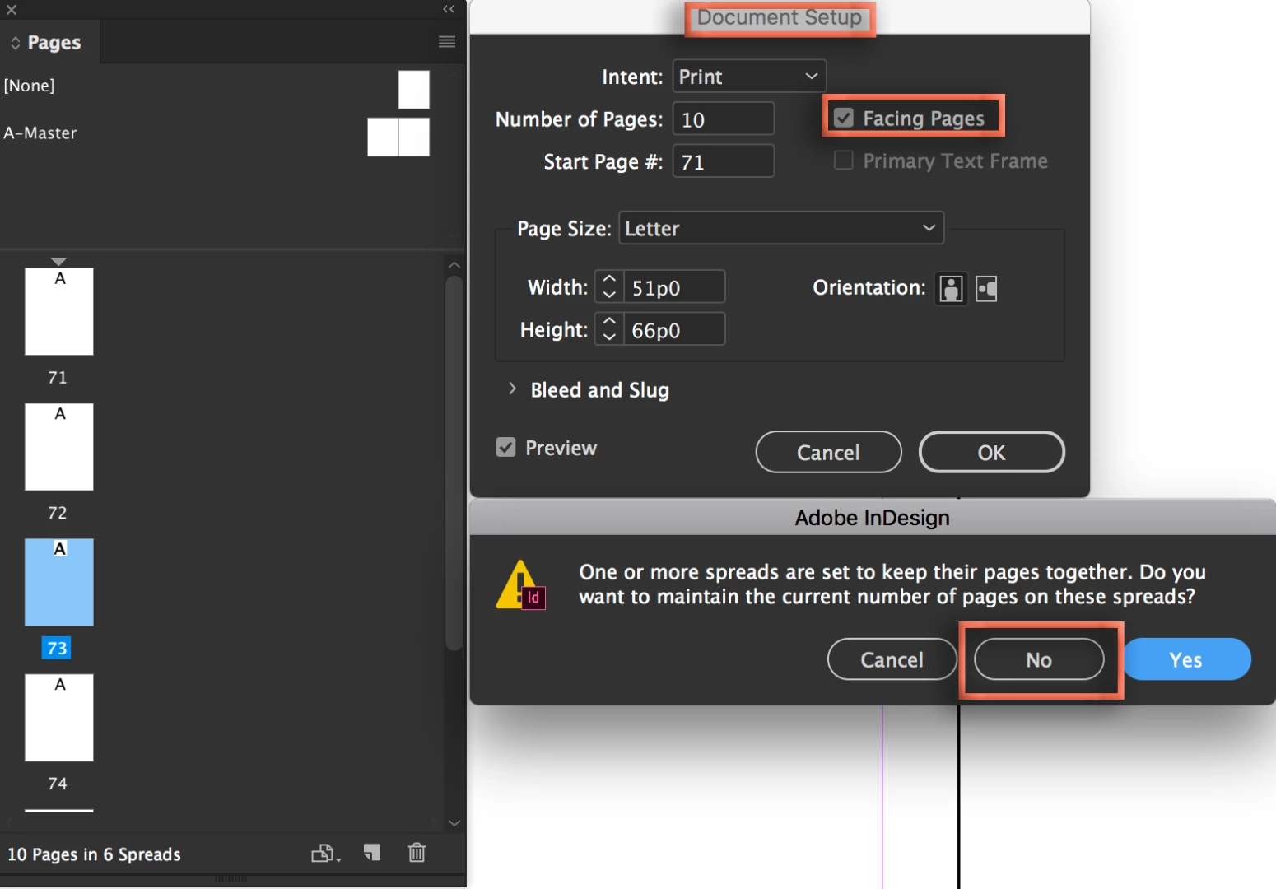Click the Edit Page Size icon

point(325,854)
